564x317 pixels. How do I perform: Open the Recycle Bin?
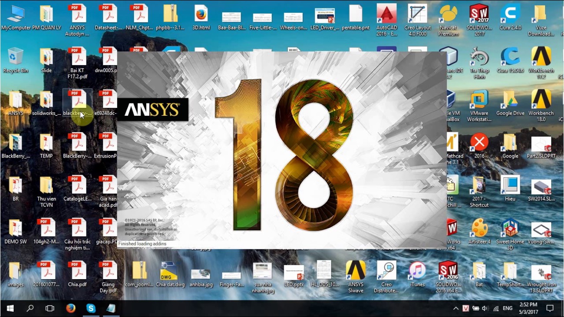tap(15, 60)
